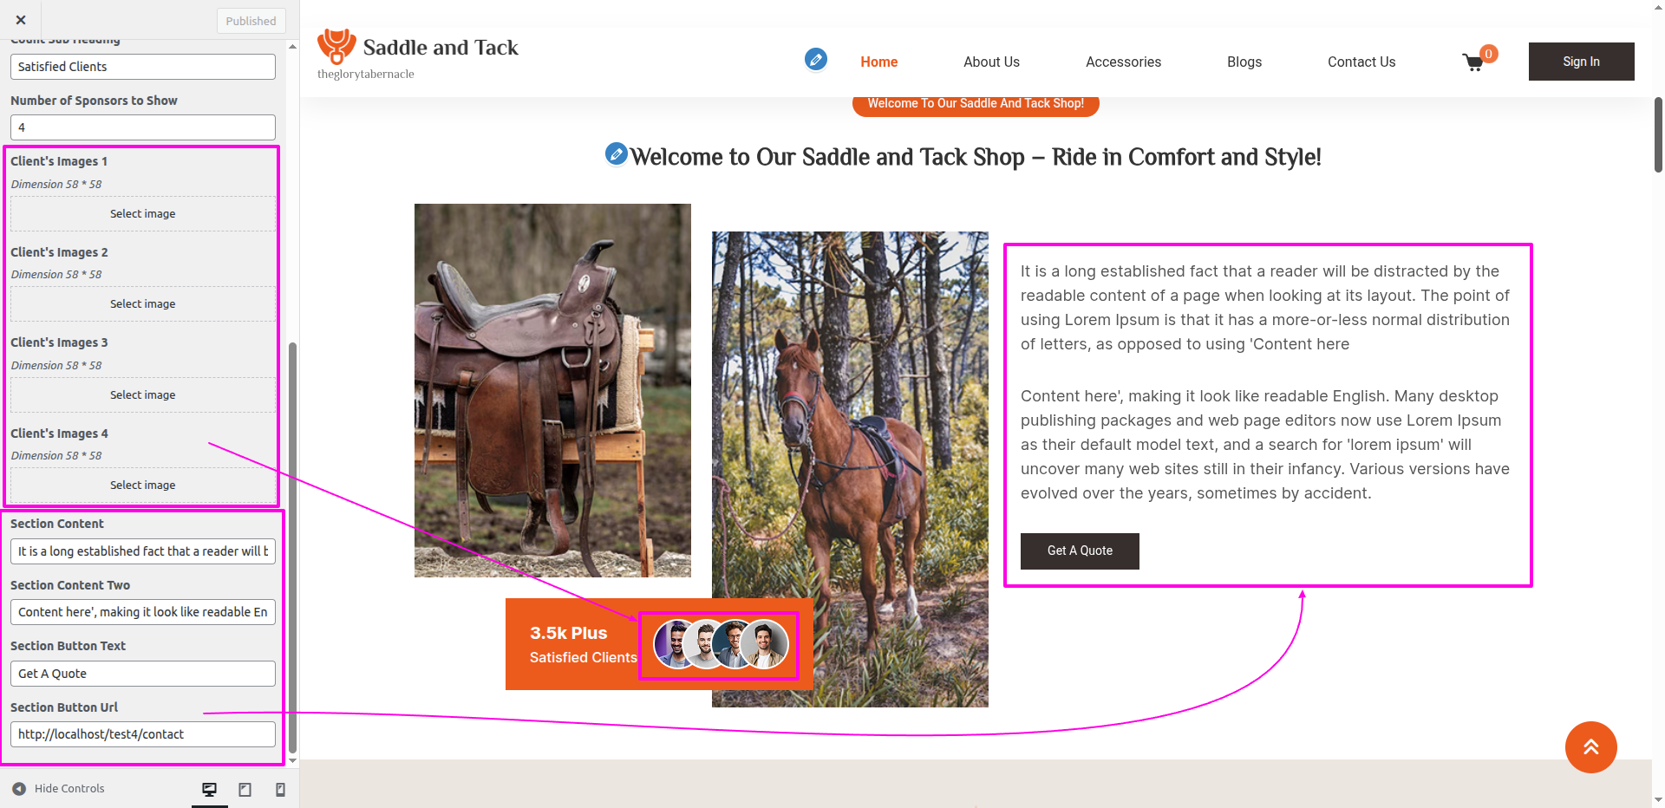The height and width of the screenshot is (808, 1665).
Task: Focus the Number of Sponsors to Show field
Action: [143, 127]
